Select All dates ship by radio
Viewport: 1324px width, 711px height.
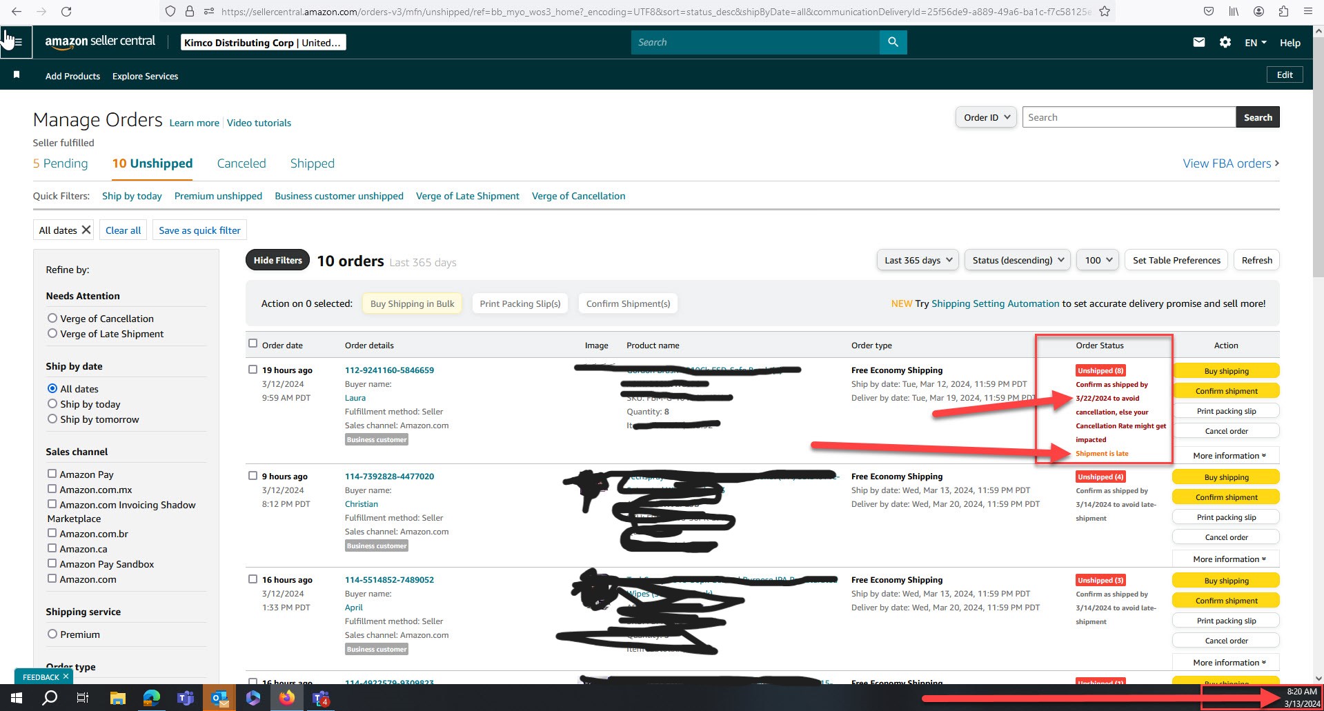point(52,388)
